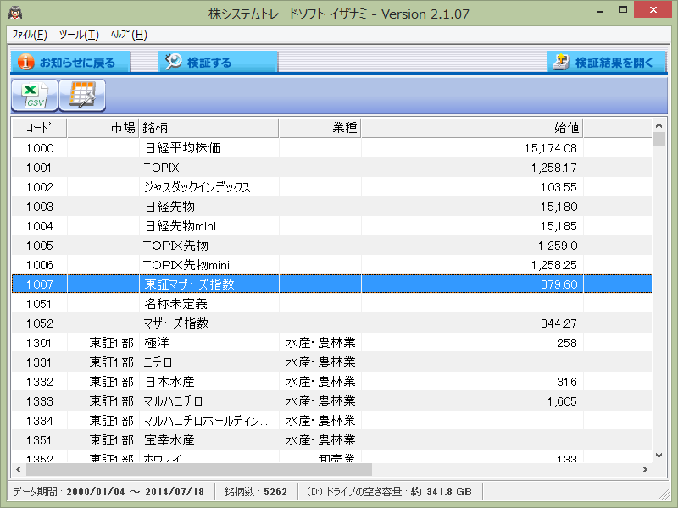Viewport: 678px width, 508px height.
Task: Sort by the 始値 column header
Action: coord(472,128)
